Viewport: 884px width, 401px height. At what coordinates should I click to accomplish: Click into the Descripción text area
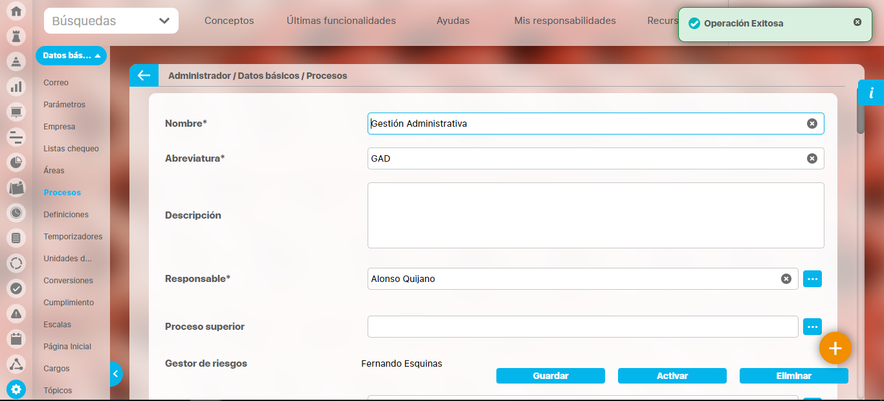click(x=596, y=215)
